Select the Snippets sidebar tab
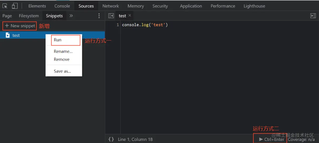Image resolution: width=319 pixels, height=143 pixels. [54, 16]
